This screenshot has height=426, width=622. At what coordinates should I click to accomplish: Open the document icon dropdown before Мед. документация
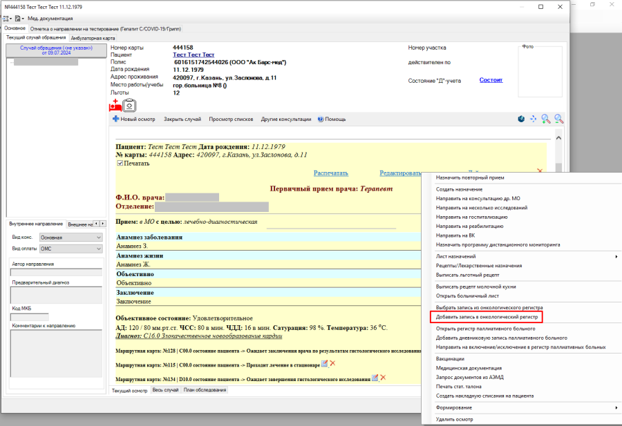click(19, 19)
